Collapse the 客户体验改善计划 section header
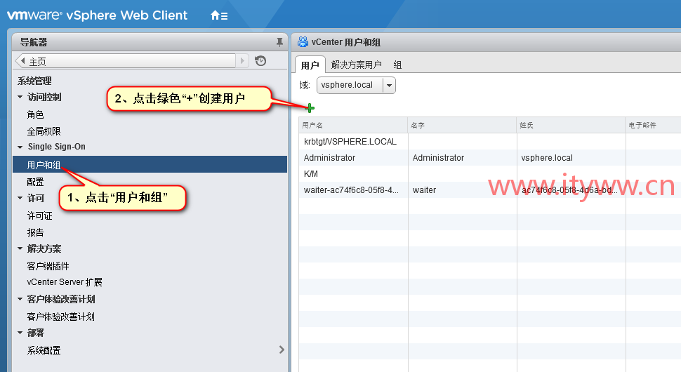The height and width of the screenshot is (372, 681). [20, 299]
